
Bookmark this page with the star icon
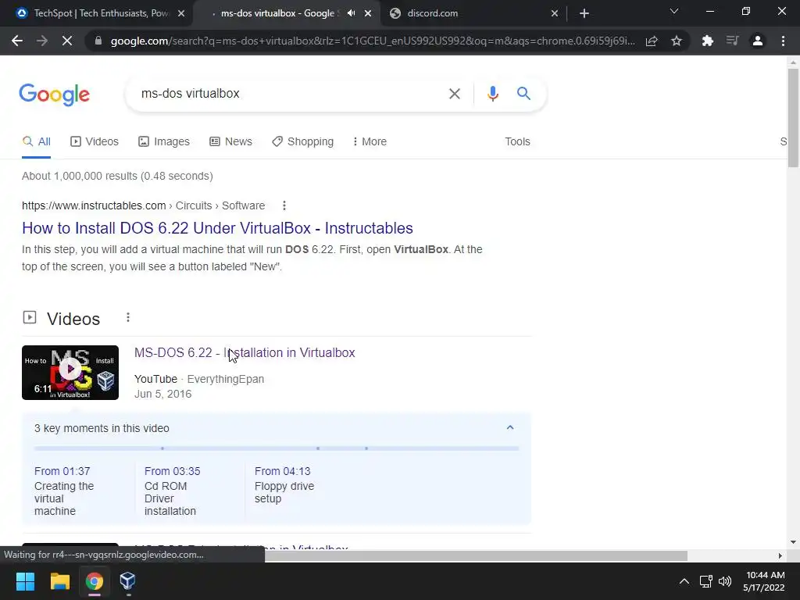[x=677, y=41]
